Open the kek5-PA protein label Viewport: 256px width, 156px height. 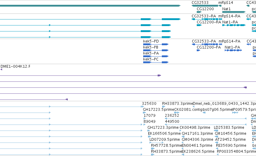click(151, 53)
